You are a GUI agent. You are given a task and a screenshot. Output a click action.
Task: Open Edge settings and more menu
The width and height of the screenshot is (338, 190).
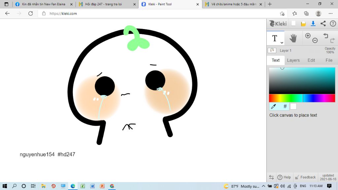pos(330,14)
